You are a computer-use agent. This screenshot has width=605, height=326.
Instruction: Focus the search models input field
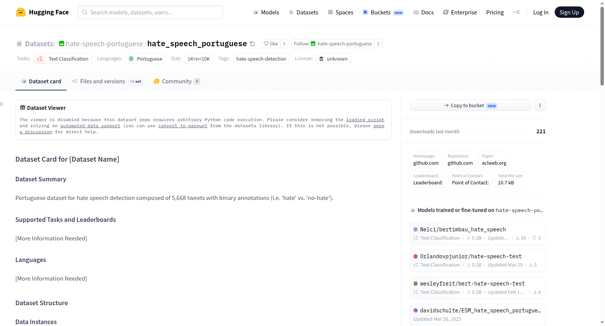click(150, 12)
